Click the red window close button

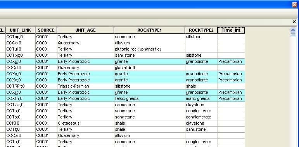pyautogui.click(x=295, y=5)
